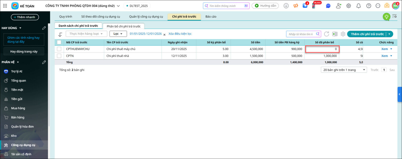The height and width of the screenshot is (159, 402).
Task: Click the Excel export icon
Action: 335,34
